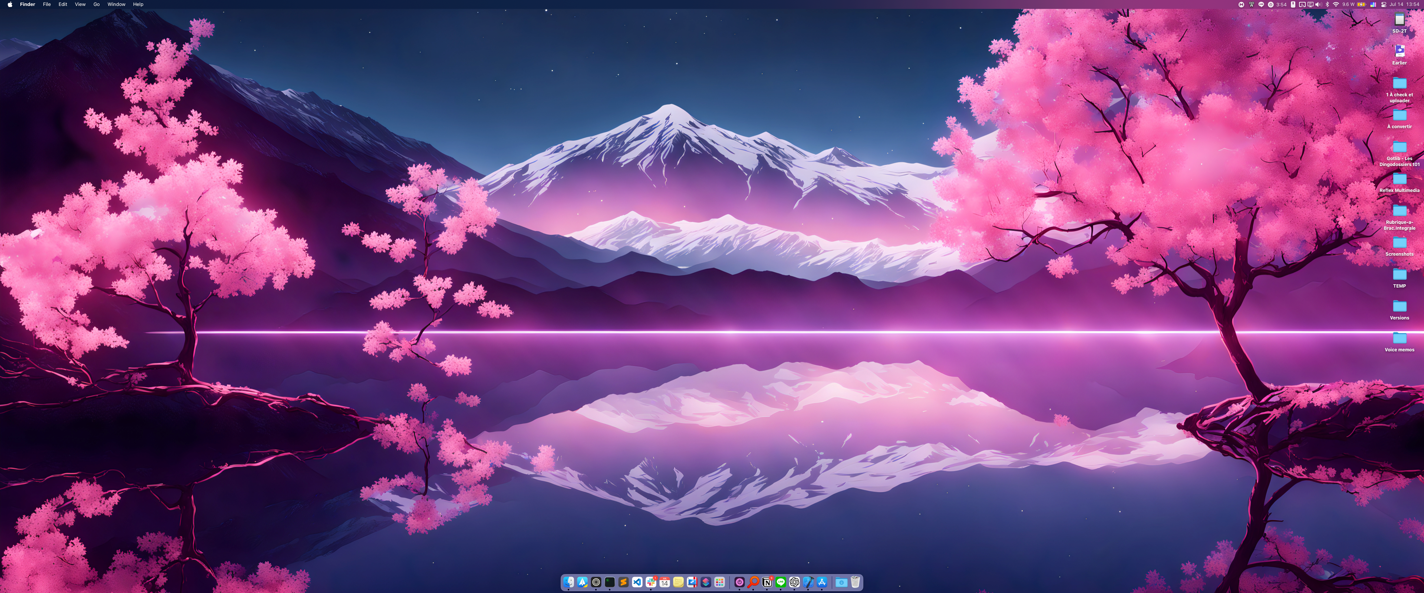Open the Apple menu
This screenshot has height=593, width=1424.
[x=9, y=4]
